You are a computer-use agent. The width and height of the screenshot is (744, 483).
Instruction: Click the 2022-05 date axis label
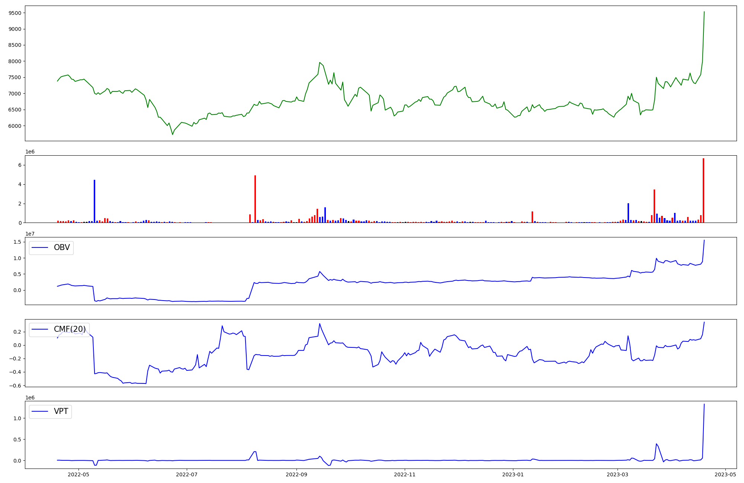78,474
